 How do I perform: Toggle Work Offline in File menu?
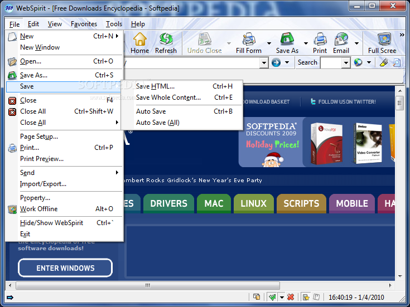coord(64,209)
